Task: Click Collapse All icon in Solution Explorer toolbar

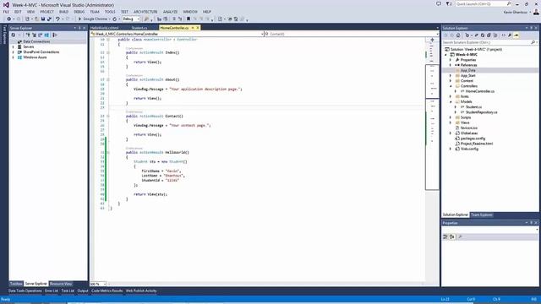Action: click(489, 35)
